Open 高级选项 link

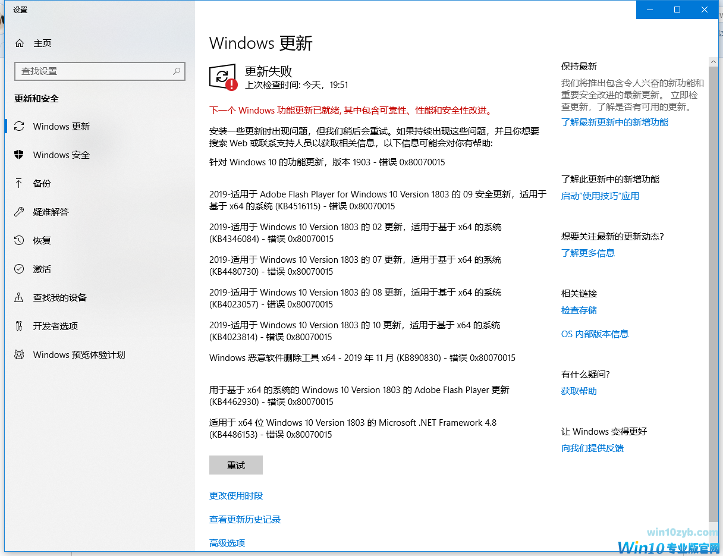227,543
